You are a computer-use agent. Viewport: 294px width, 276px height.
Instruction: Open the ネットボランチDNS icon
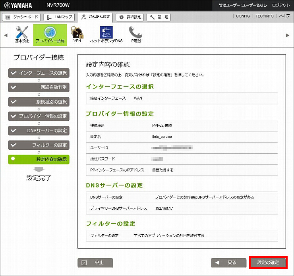pyautogui.click(x=106, y=35)
